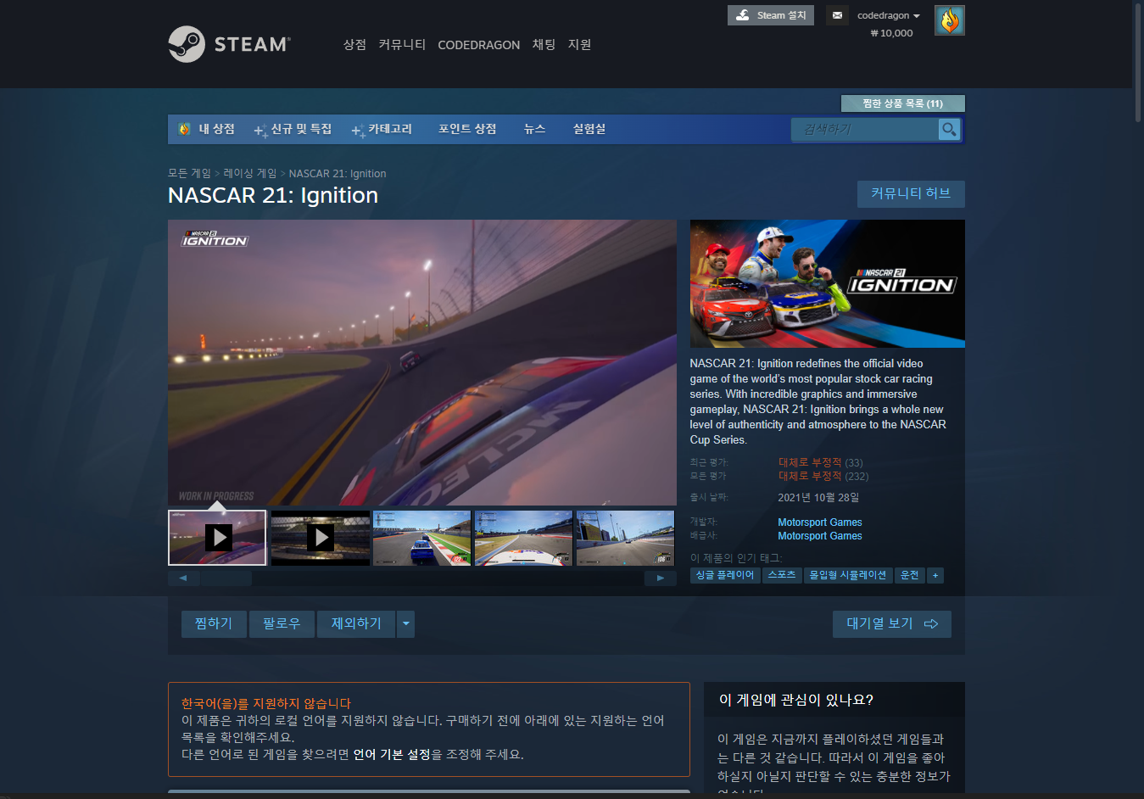Open publisher Motorsport Games link
1144x799 pixels.
tap(819, 536)
